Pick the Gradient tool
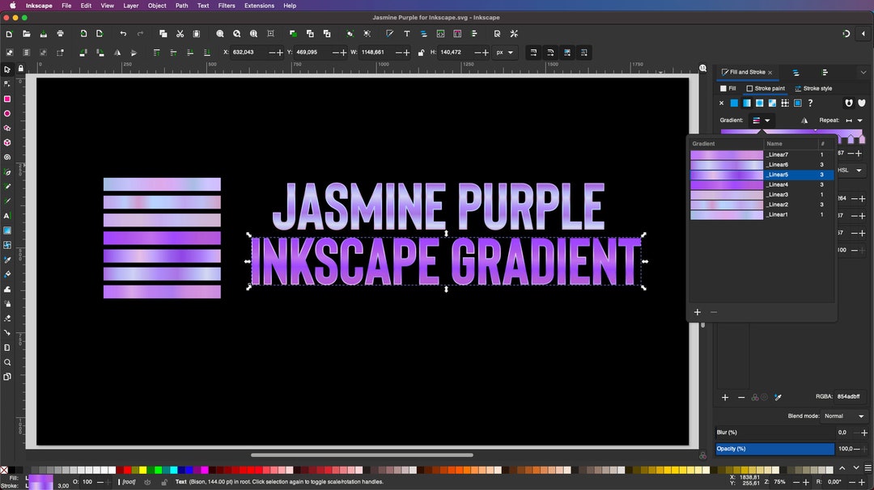Image resolution: width=874 pixels, height=490 pixels. (7, 231)
